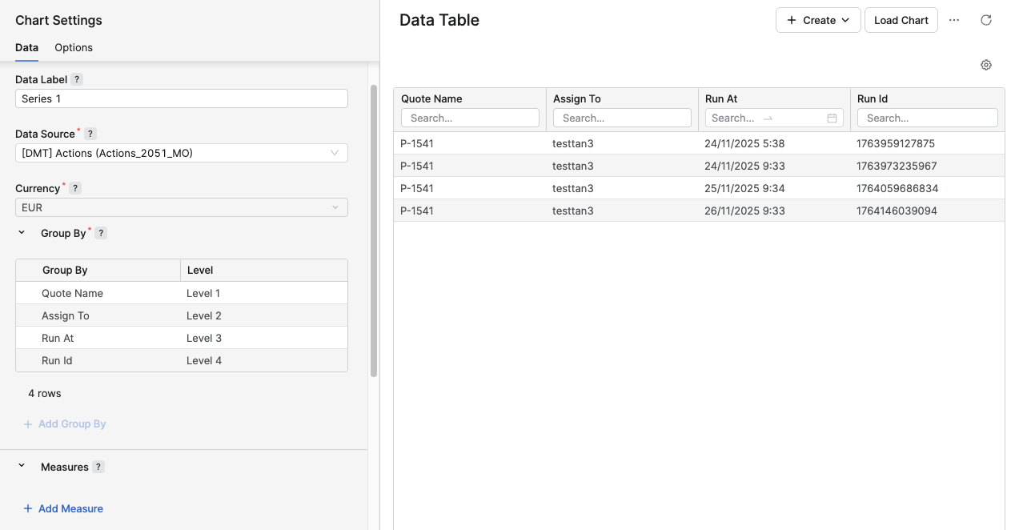Click the help icon next to Group By

pyautogui.click(x=101, y=233)
